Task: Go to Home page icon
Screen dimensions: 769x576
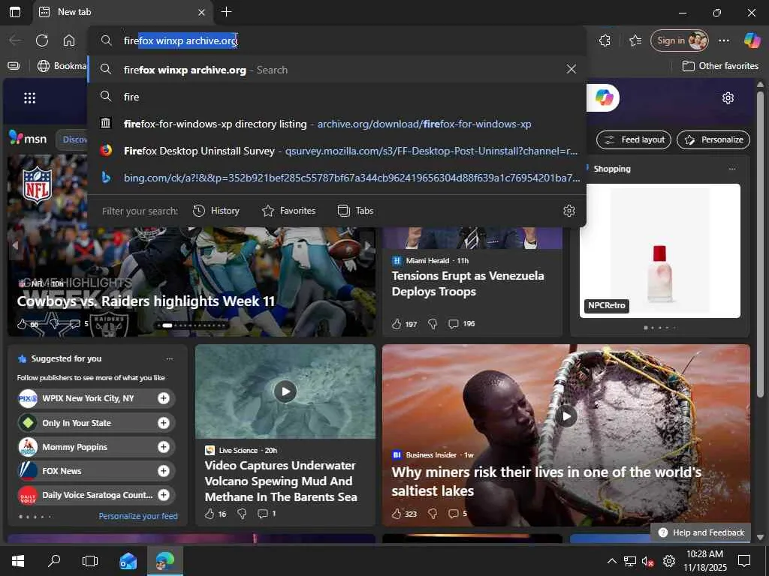Action: click(69, 40)
